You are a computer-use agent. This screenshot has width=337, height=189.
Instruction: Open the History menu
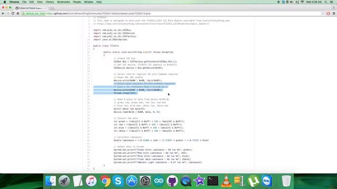pyautogui.click(x=50, y=2)
